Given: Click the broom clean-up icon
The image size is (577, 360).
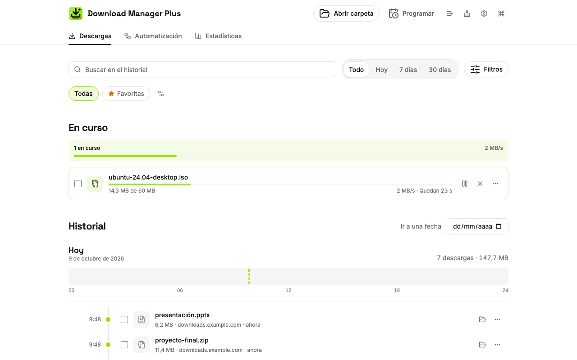Looking at the screenshot, I should point(467,13).
